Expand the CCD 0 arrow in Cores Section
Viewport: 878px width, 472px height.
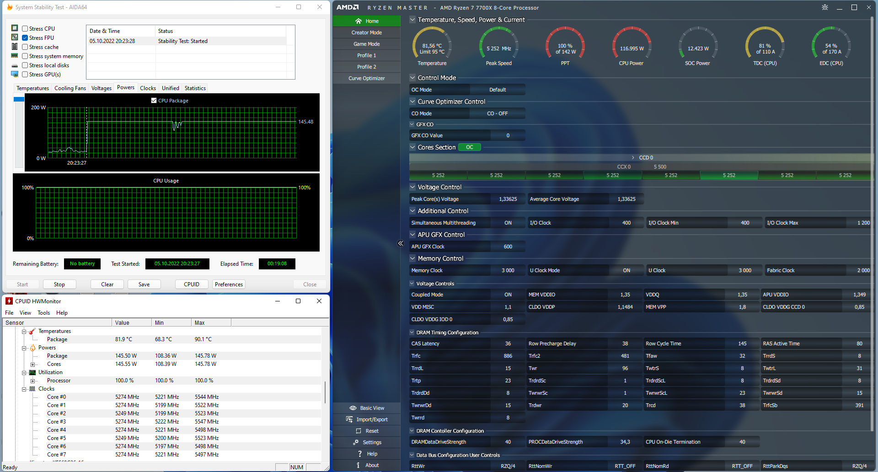[633, 157]
